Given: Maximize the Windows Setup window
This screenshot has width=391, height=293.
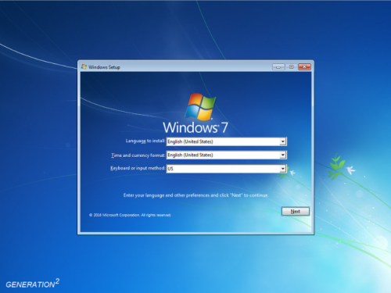Looking at the screenshot, I should pyautogui.click(x=291, y=67).
